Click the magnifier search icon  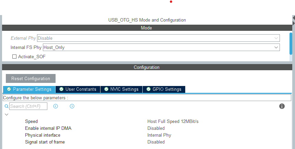point(7,106)
